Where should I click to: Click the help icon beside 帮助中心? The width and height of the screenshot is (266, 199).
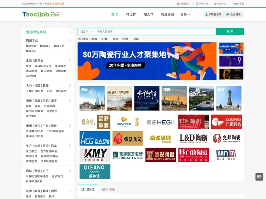[x=215, y=4]
